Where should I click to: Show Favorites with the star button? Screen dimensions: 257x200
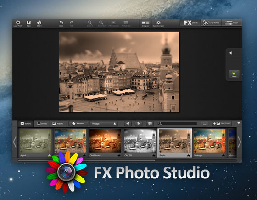[78, 124]
